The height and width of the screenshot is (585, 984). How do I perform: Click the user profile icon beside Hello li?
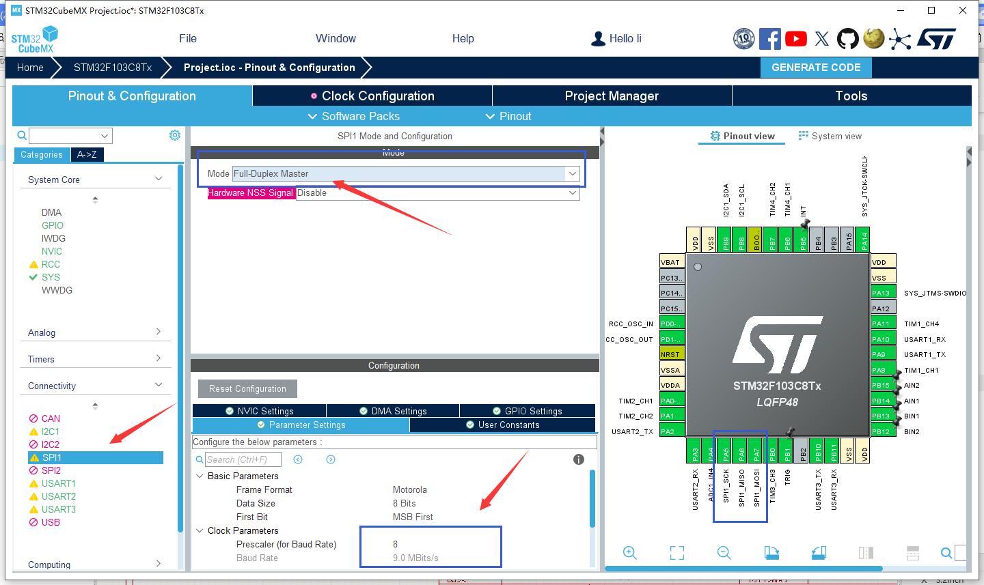click(x=598, y=39)
